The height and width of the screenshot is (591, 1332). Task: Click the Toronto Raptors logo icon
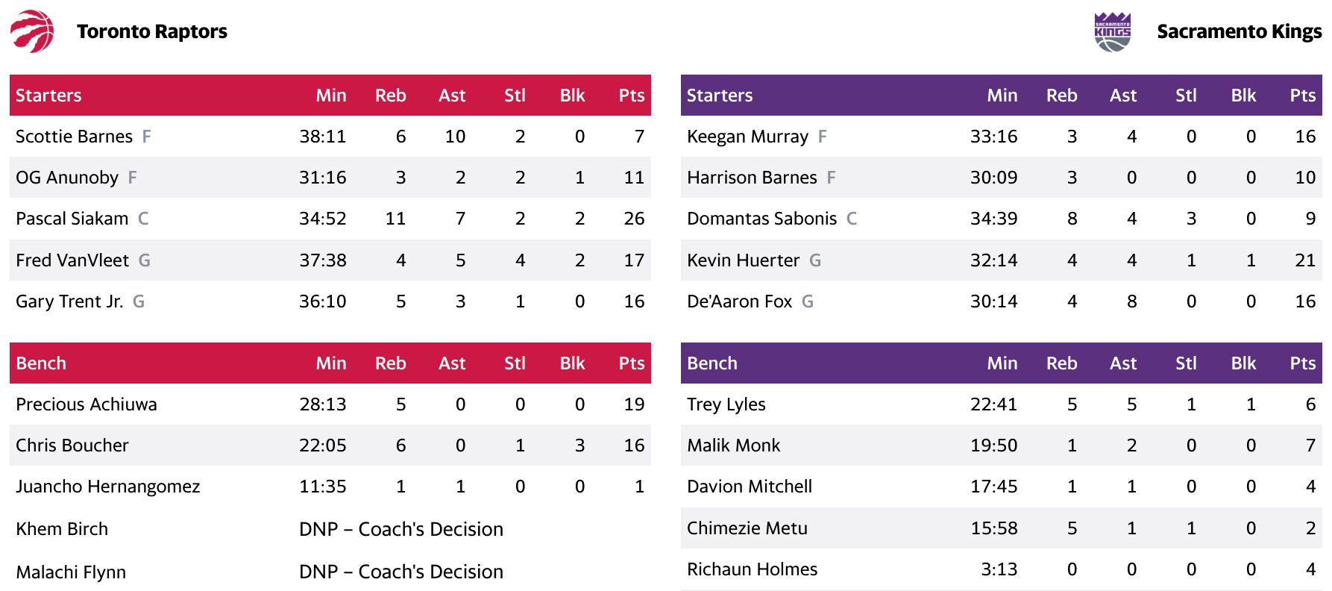tap(32, 31)
